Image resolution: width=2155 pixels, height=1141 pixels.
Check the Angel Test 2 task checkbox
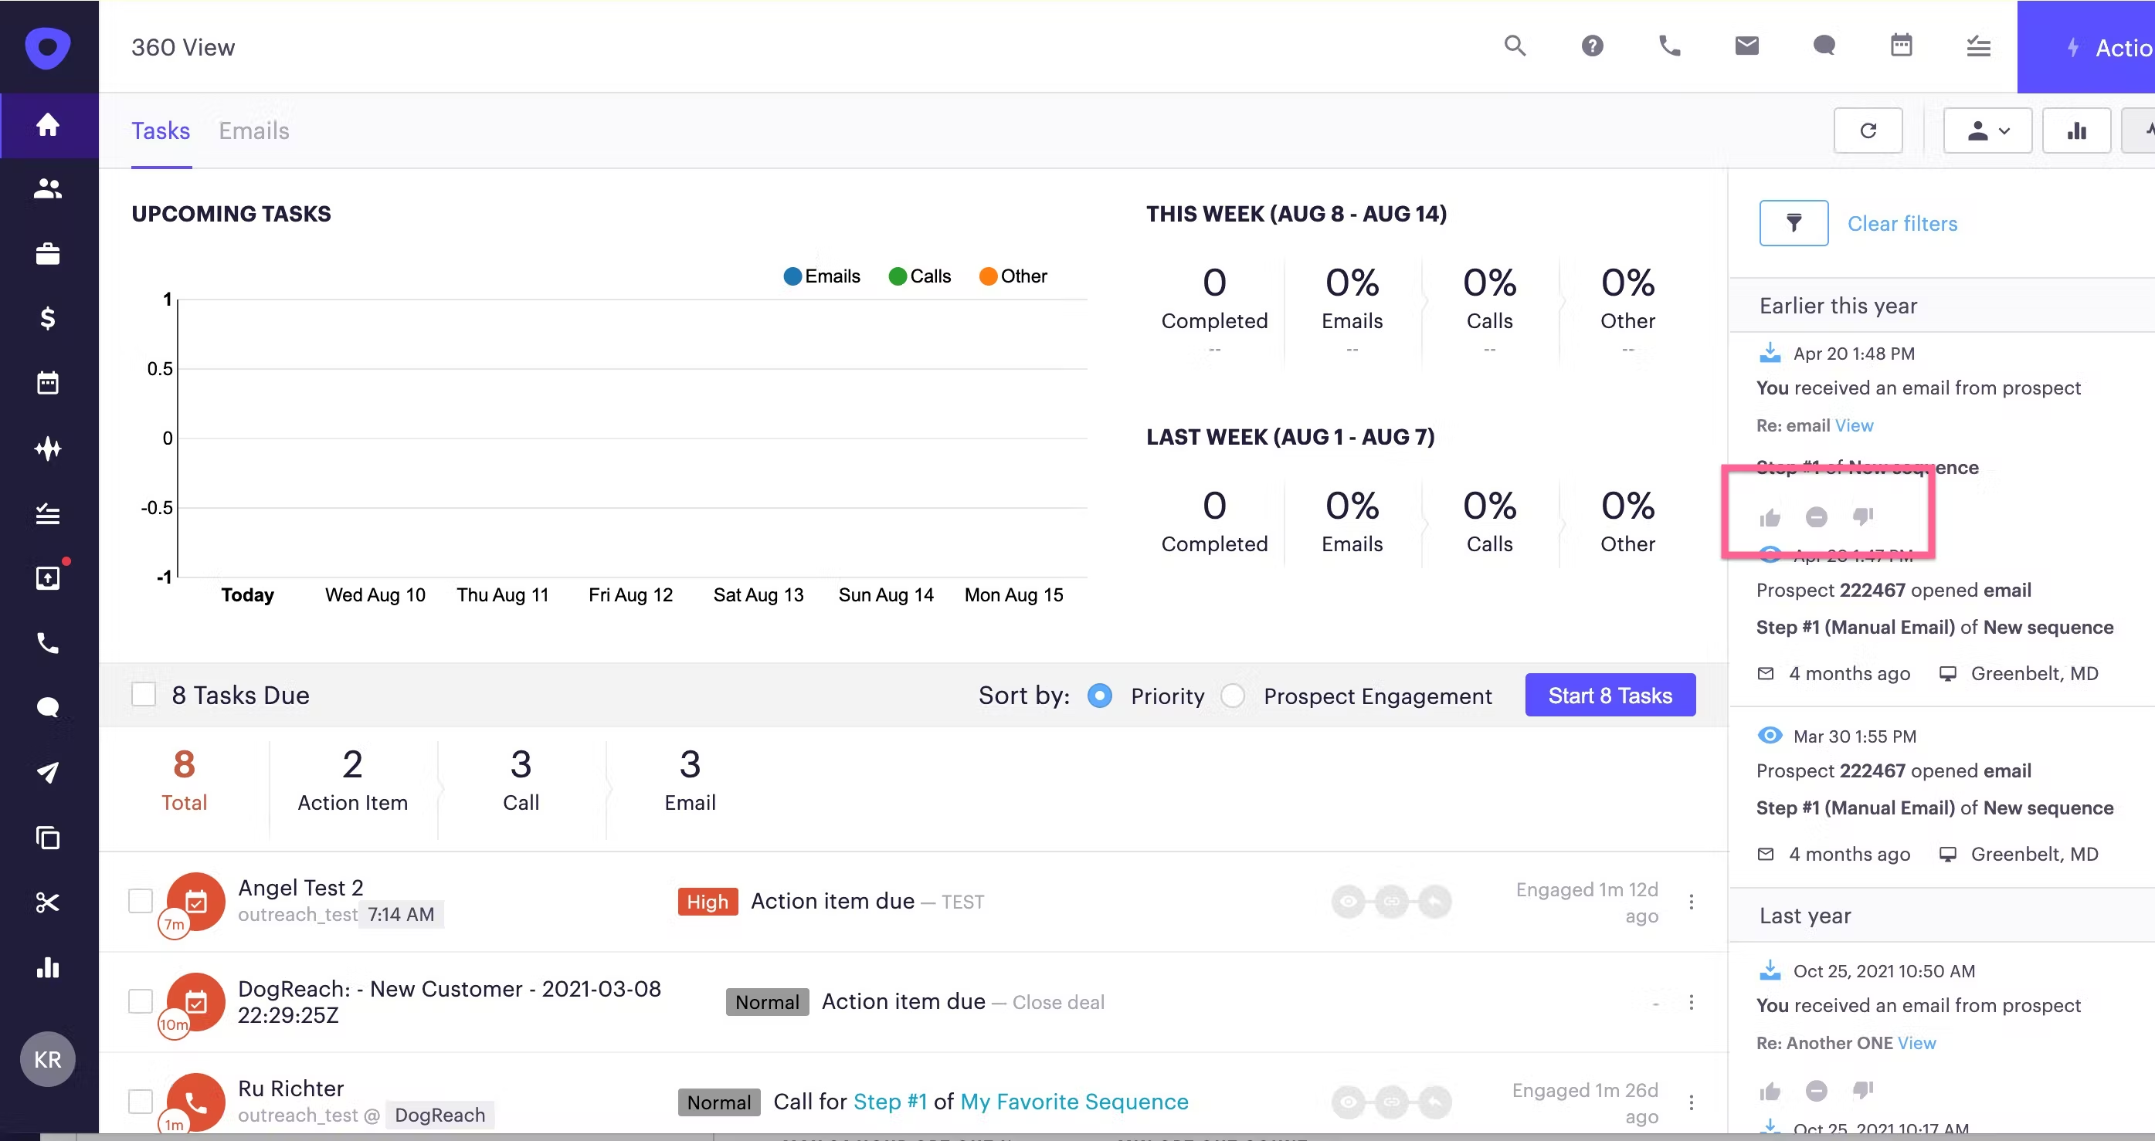coord(141,901)
